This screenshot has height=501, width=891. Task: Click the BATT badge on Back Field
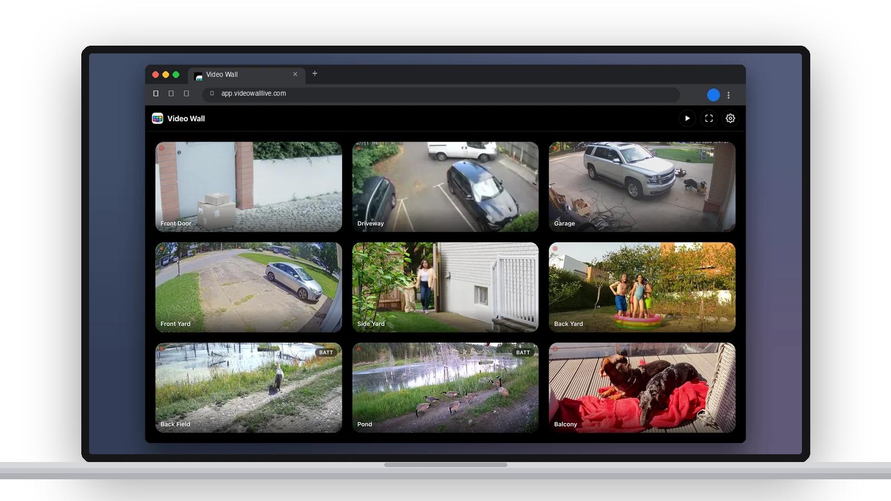326,352
